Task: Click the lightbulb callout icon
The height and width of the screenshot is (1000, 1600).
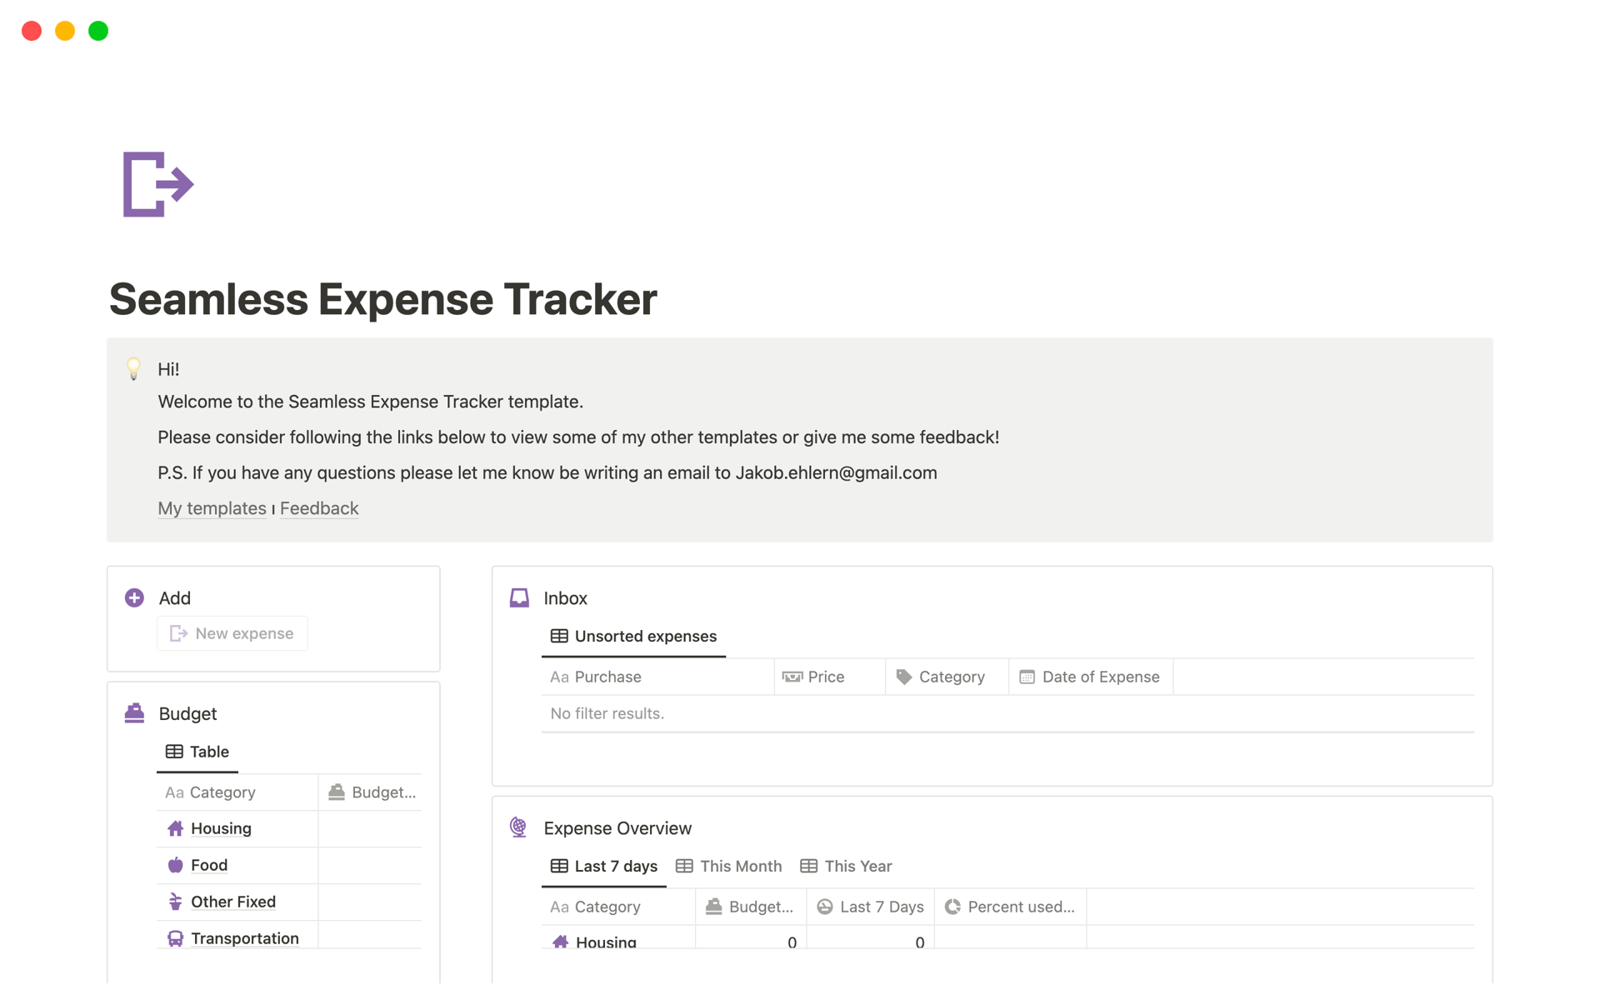Action: 133,368
